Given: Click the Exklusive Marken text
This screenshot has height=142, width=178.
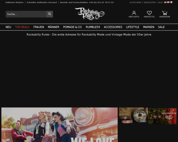Looking at the screenshot, I should [14, 2].
